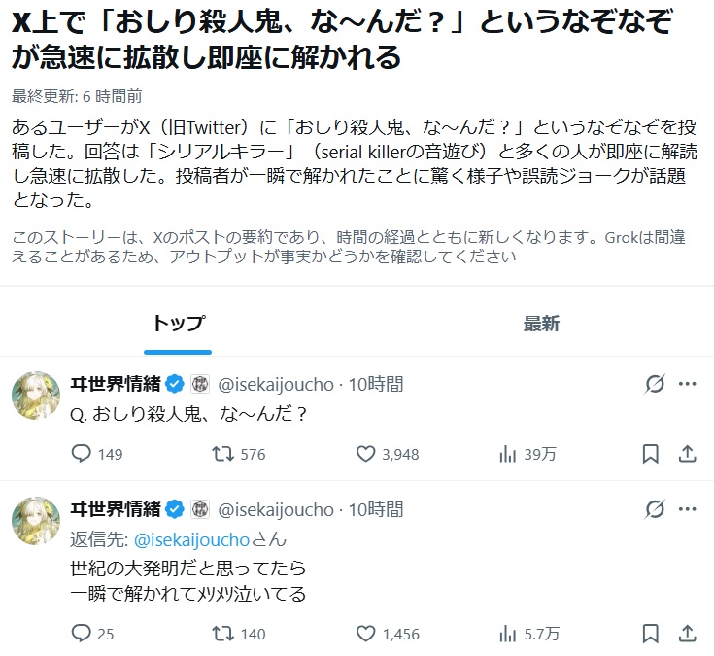Bookmark the first riddle post
This screenshot has height=656, width=714.
(x=651, y=454)
